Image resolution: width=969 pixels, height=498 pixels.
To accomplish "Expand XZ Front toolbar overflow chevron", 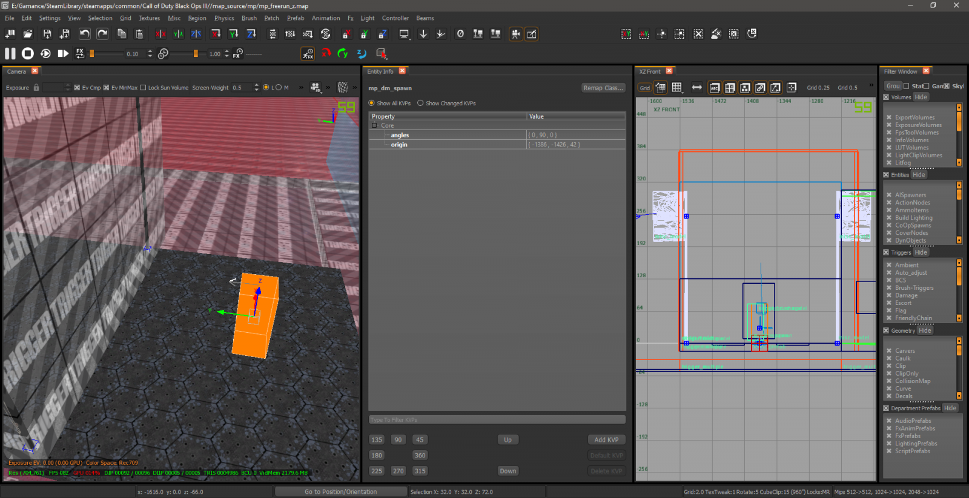I will [x=871, y=86].
